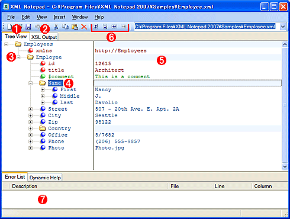Click the folder icon beside Employee node
The height and width of the screenshot is (219, 290).
30,57
